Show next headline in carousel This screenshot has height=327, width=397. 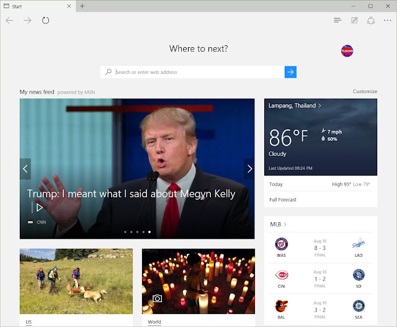pyautogui.click(x=249, y=169)
